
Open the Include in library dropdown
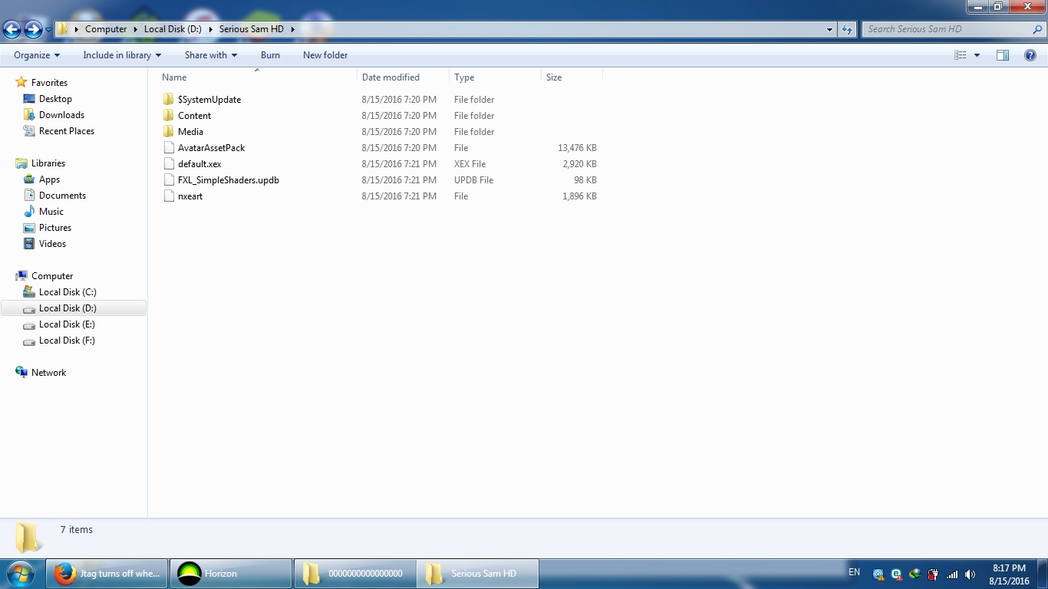[x=122, y=55]
